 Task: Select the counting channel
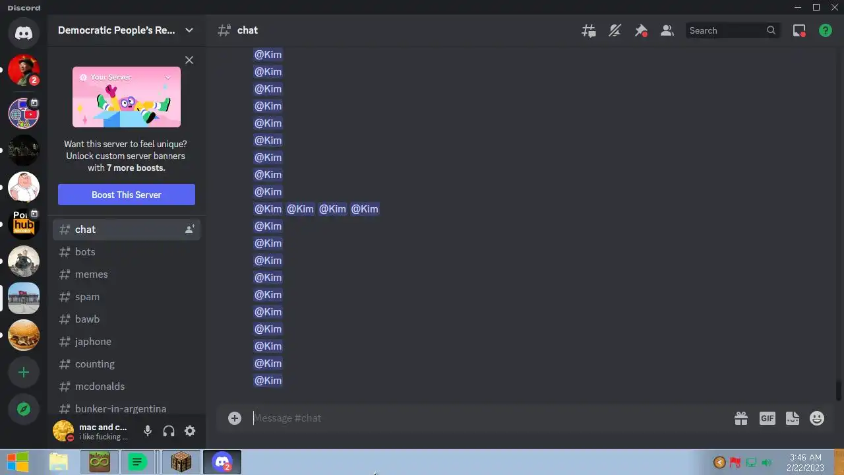click(x=127, y=364)
